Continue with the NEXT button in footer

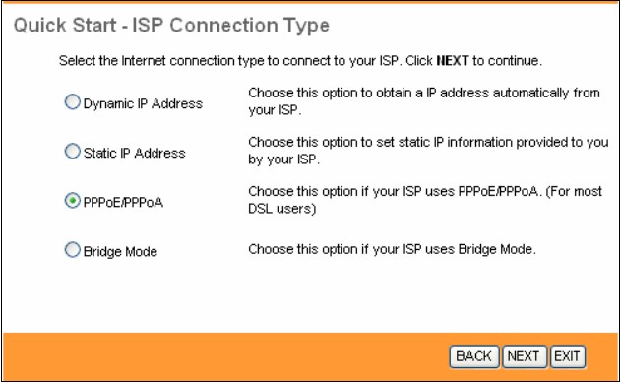[x=524, y=356]
